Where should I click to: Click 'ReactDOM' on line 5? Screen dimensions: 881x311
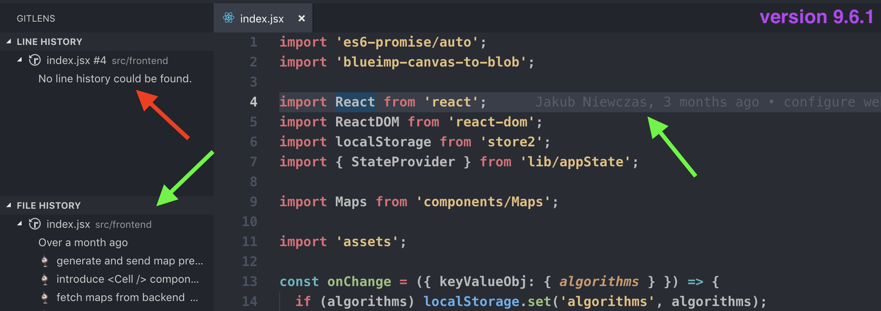pyautogui.click(x=367, y=122)
